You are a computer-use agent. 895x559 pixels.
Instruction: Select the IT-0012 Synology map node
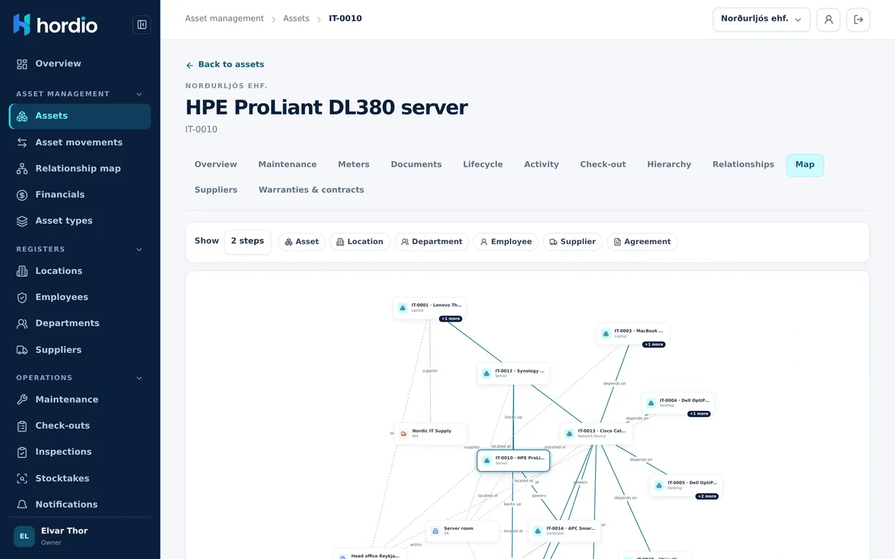click(513, 374)
